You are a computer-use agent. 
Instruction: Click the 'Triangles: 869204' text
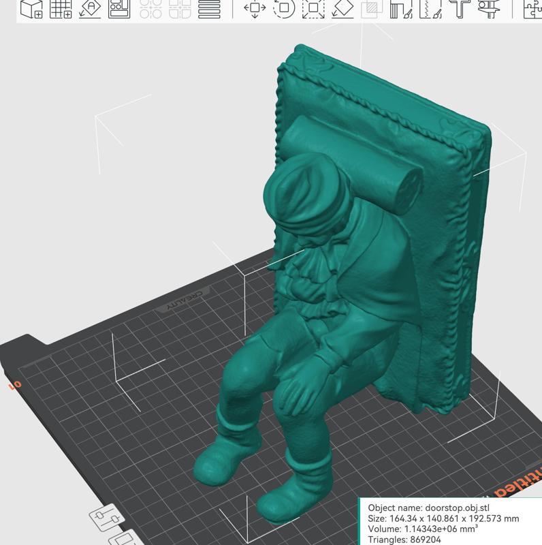coord(404,540)
